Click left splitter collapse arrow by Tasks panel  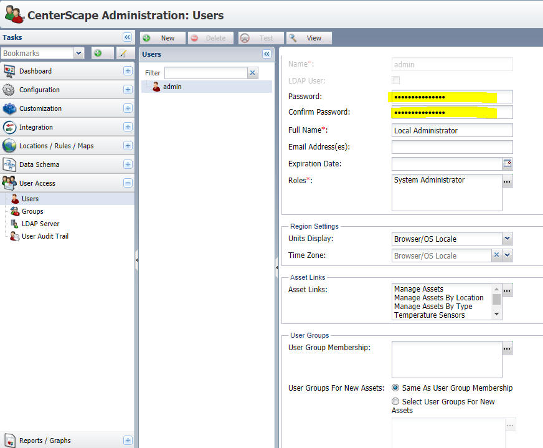[137, 260]
